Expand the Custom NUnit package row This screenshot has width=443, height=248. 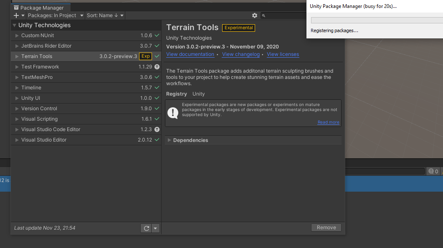tap(17, 35)
